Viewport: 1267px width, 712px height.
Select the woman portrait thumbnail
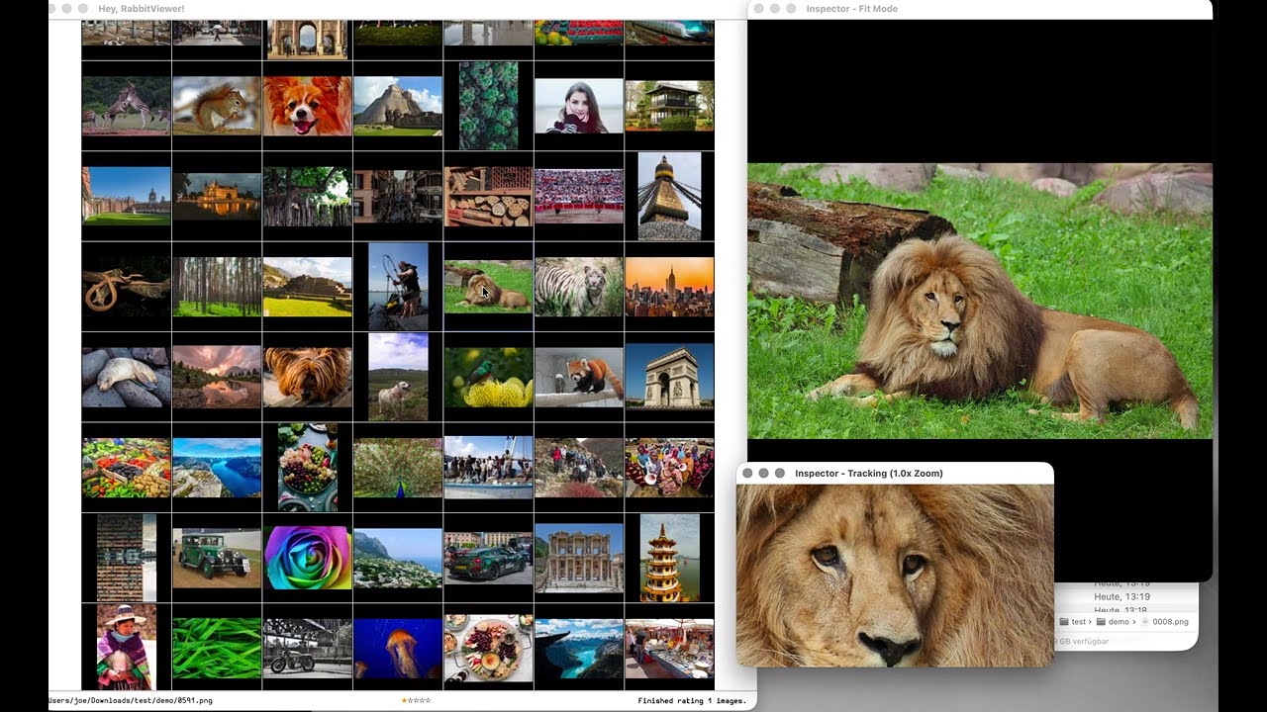pyautogui.click(x=579, y=106)
